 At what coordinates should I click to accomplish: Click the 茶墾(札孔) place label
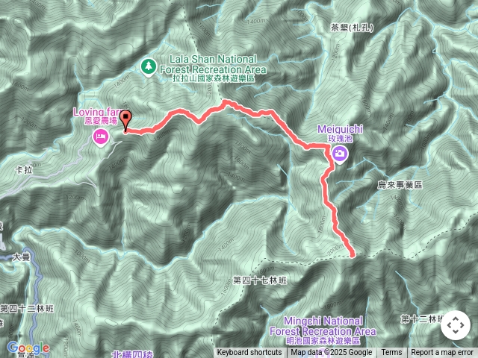(x=352, y=28)
